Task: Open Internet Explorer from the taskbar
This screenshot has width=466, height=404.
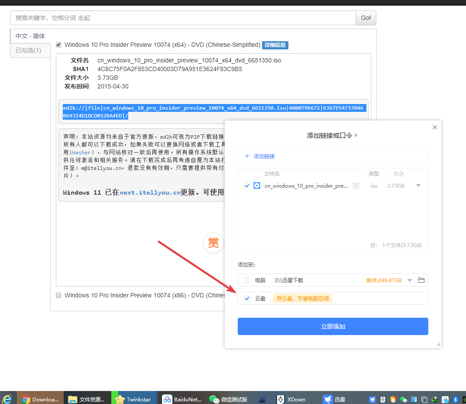Action: tap(7, 399)
